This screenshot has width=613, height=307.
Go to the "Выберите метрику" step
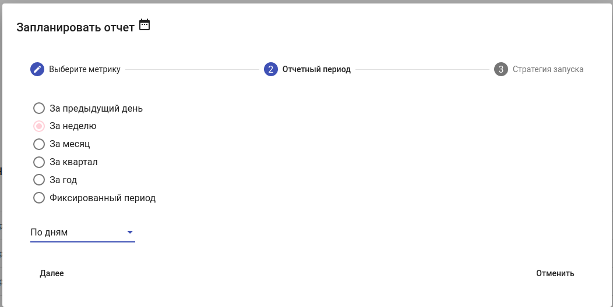(x=84, y=69)
